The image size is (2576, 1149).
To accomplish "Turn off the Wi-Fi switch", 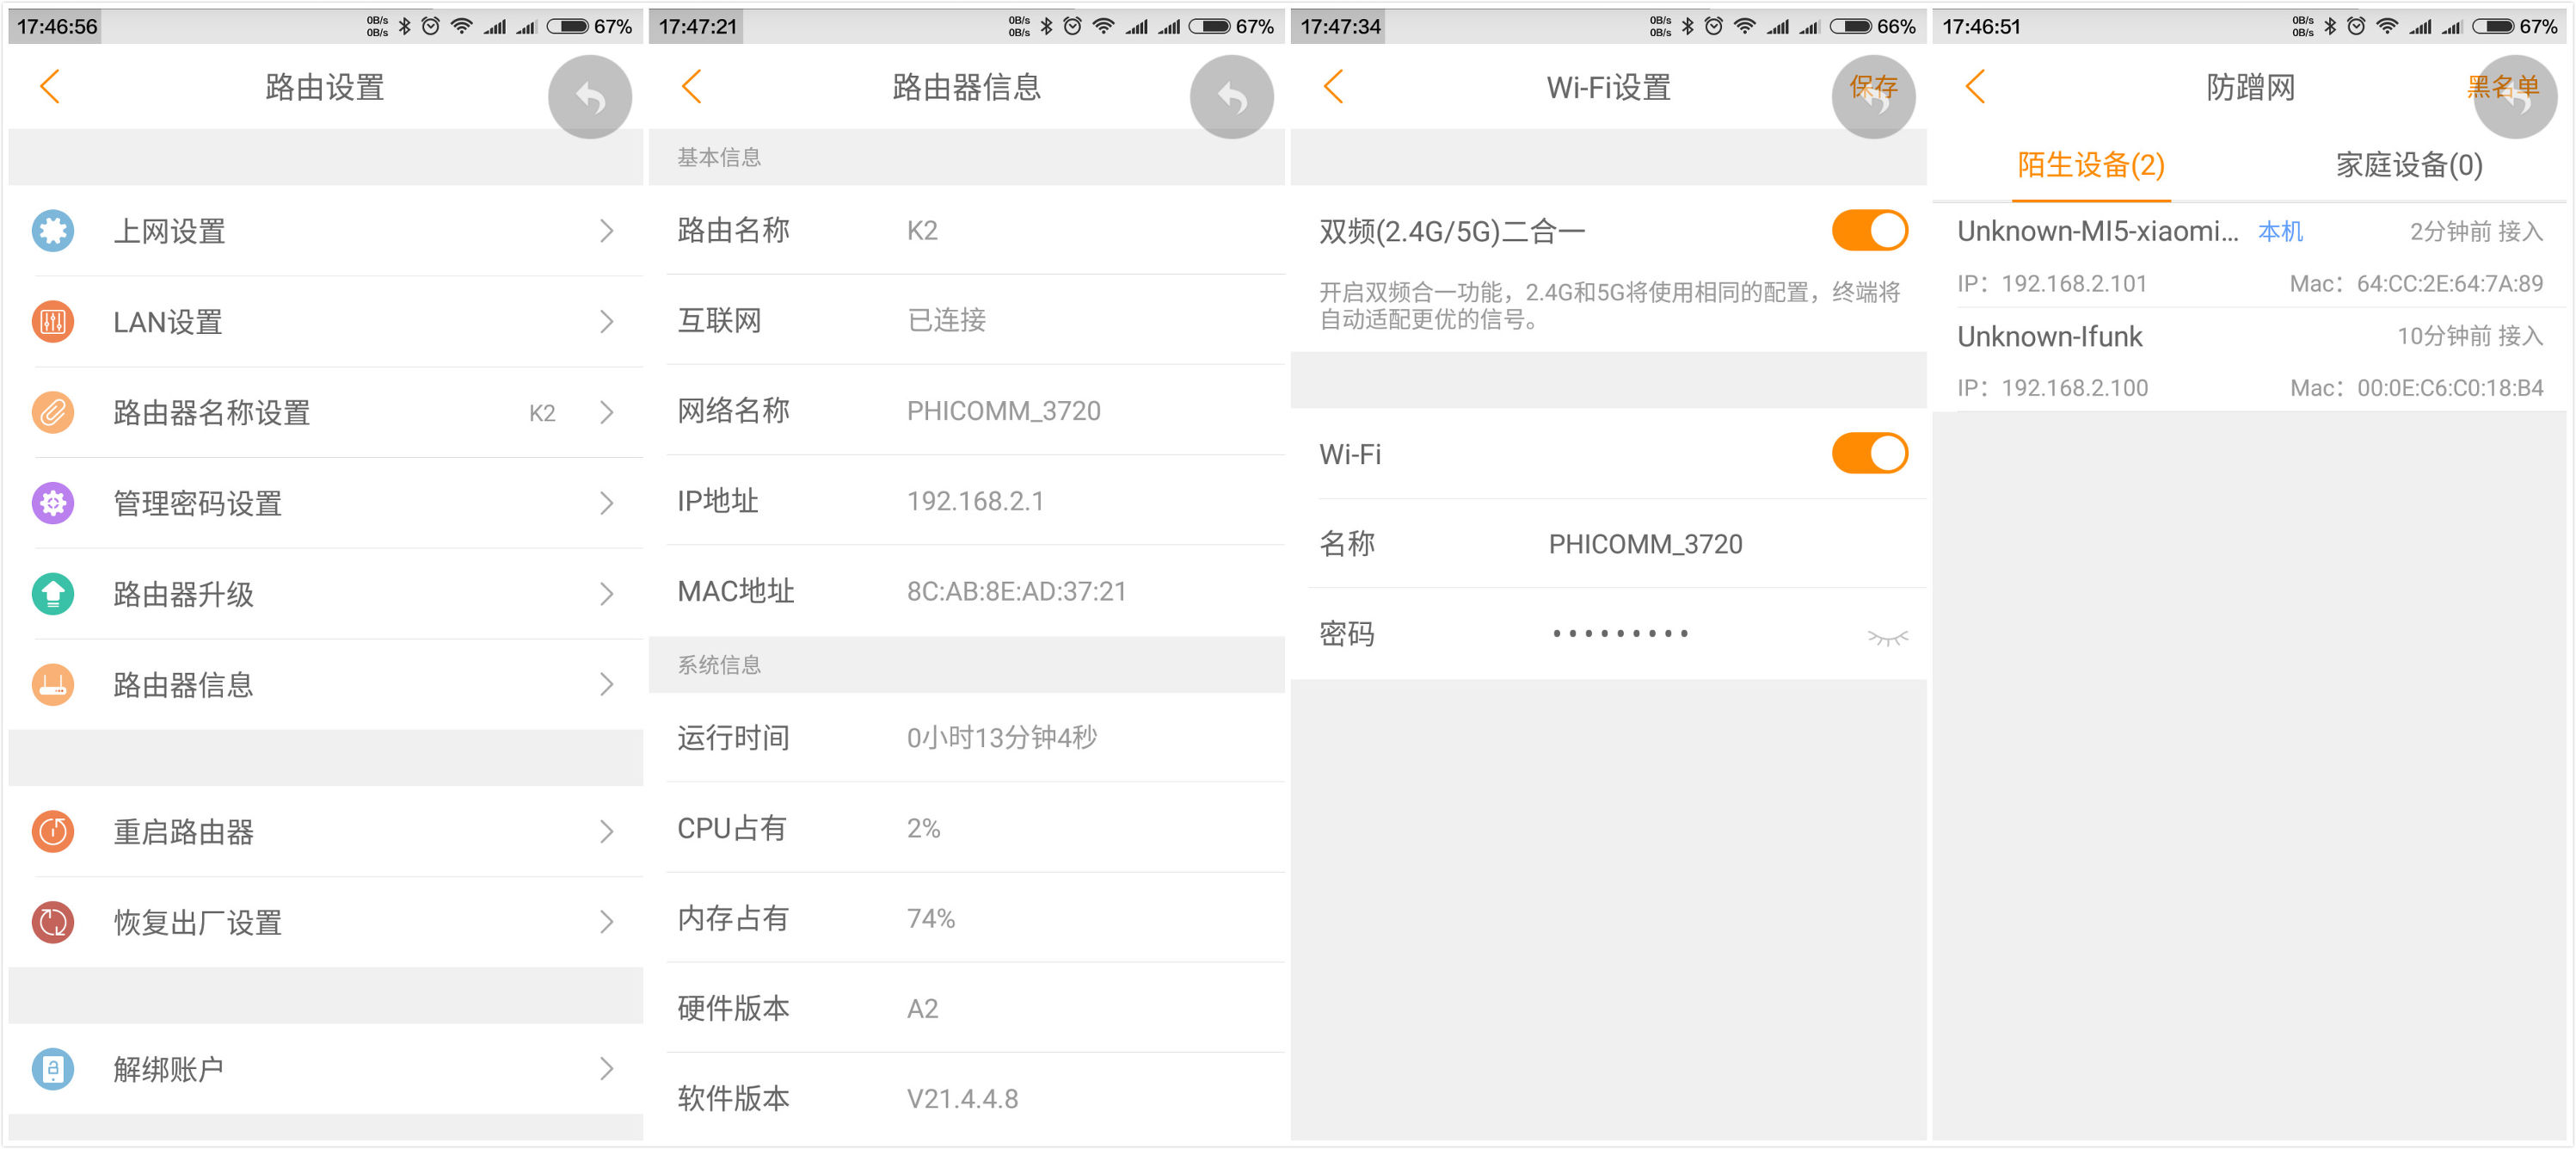I will 1868,454.
